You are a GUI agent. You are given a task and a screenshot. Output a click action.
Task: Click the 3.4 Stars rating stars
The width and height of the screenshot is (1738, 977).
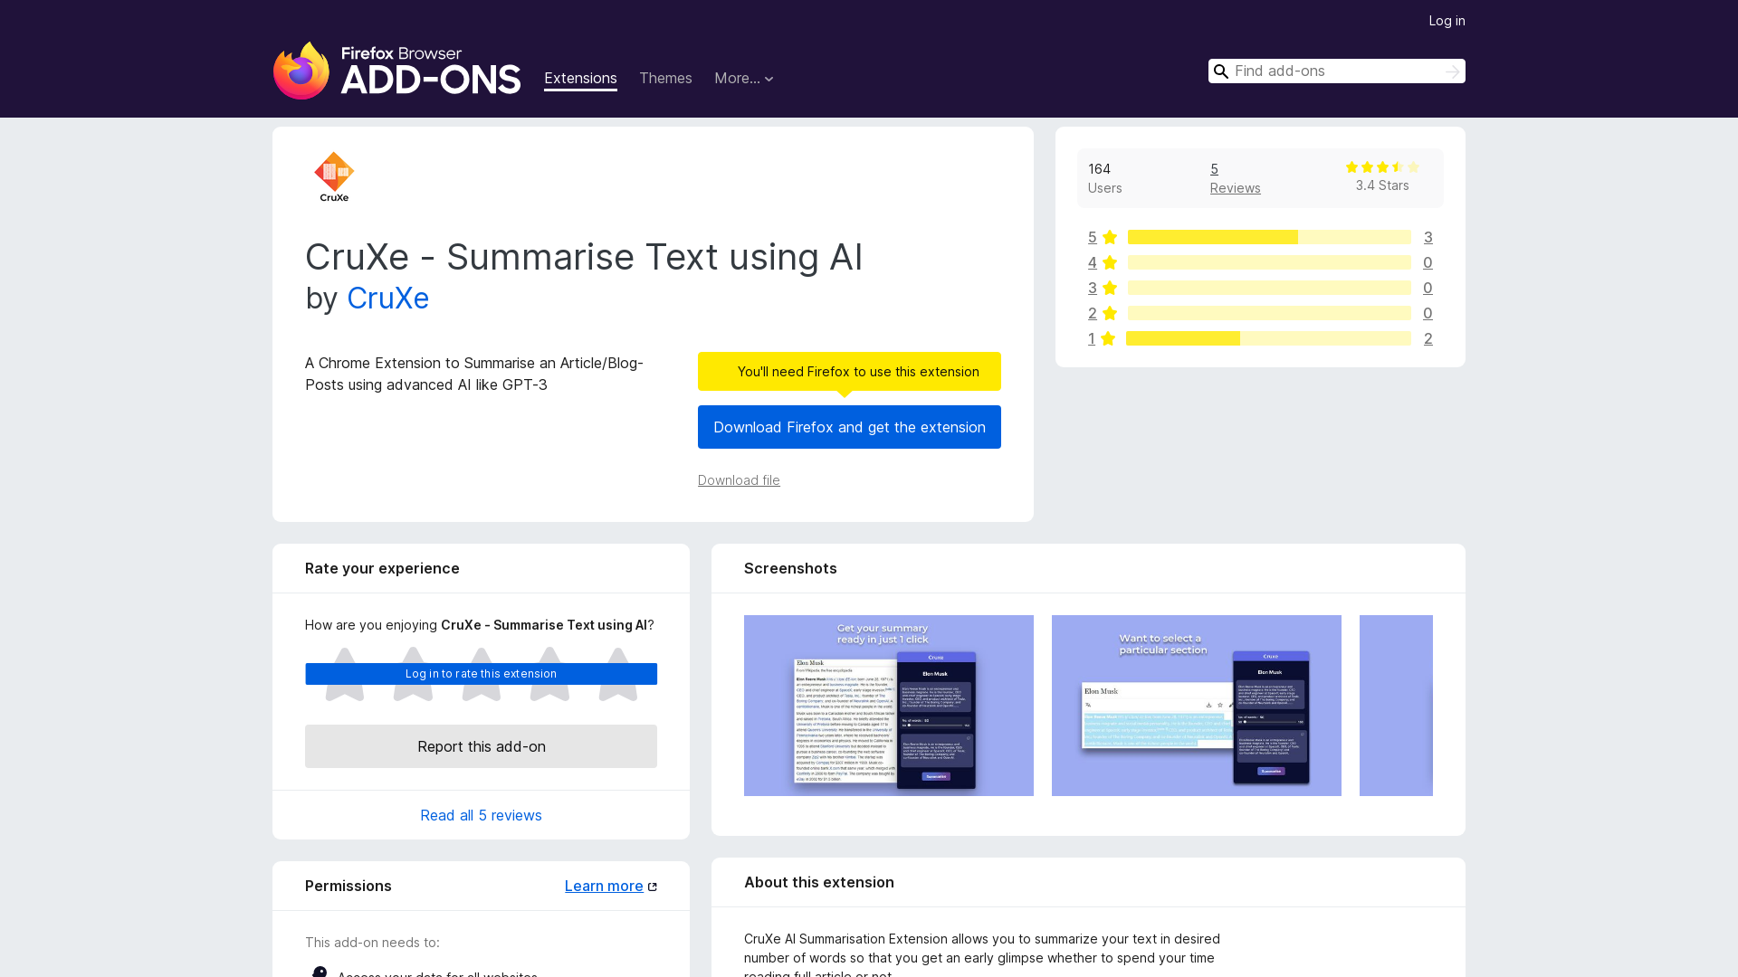pyautogui.click(x=1382, y=167)
